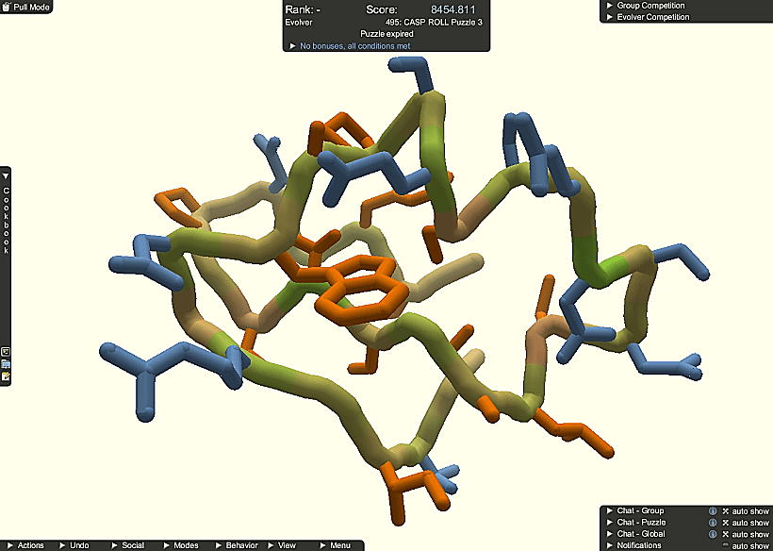Click info icon for Chat - Global
The height and width of the screenshot is (551, 773).
tap(713, 534)
